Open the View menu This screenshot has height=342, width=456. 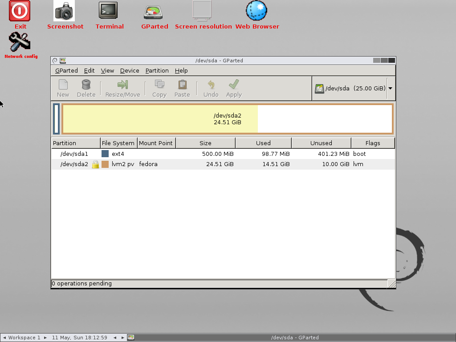tap(107, 71)
